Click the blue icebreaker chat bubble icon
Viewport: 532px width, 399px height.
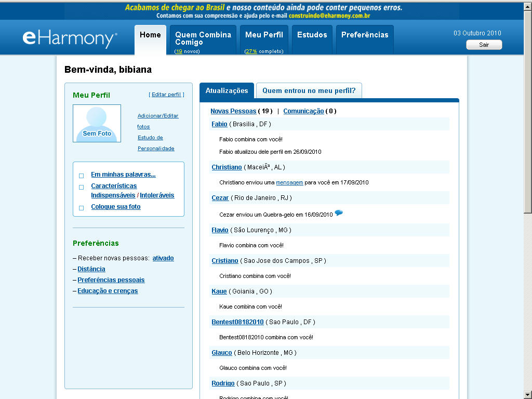[339, 213]
